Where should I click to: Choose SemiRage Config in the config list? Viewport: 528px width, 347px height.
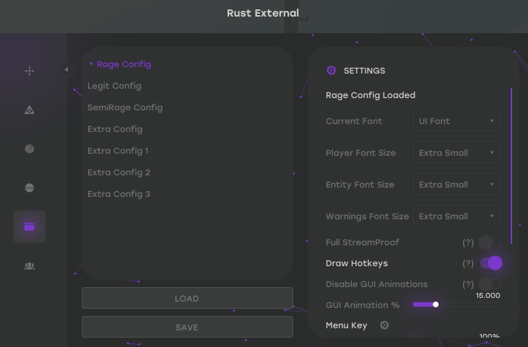(x=125, y=107)
